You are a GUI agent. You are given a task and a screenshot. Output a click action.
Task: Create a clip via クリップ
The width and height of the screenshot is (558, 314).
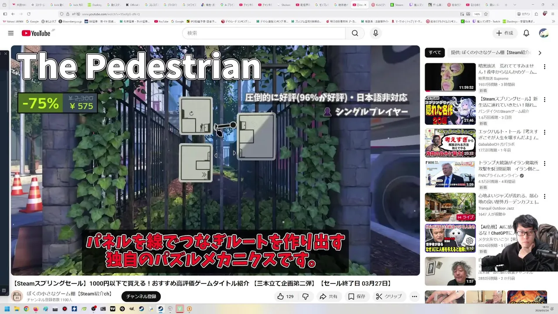pyautogui.click(x=389, y=297)
